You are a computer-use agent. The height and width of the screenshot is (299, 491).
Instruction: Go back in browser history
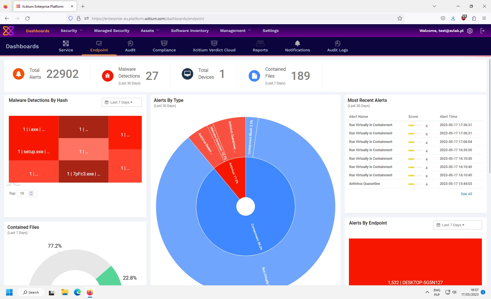tap(7, 19)
